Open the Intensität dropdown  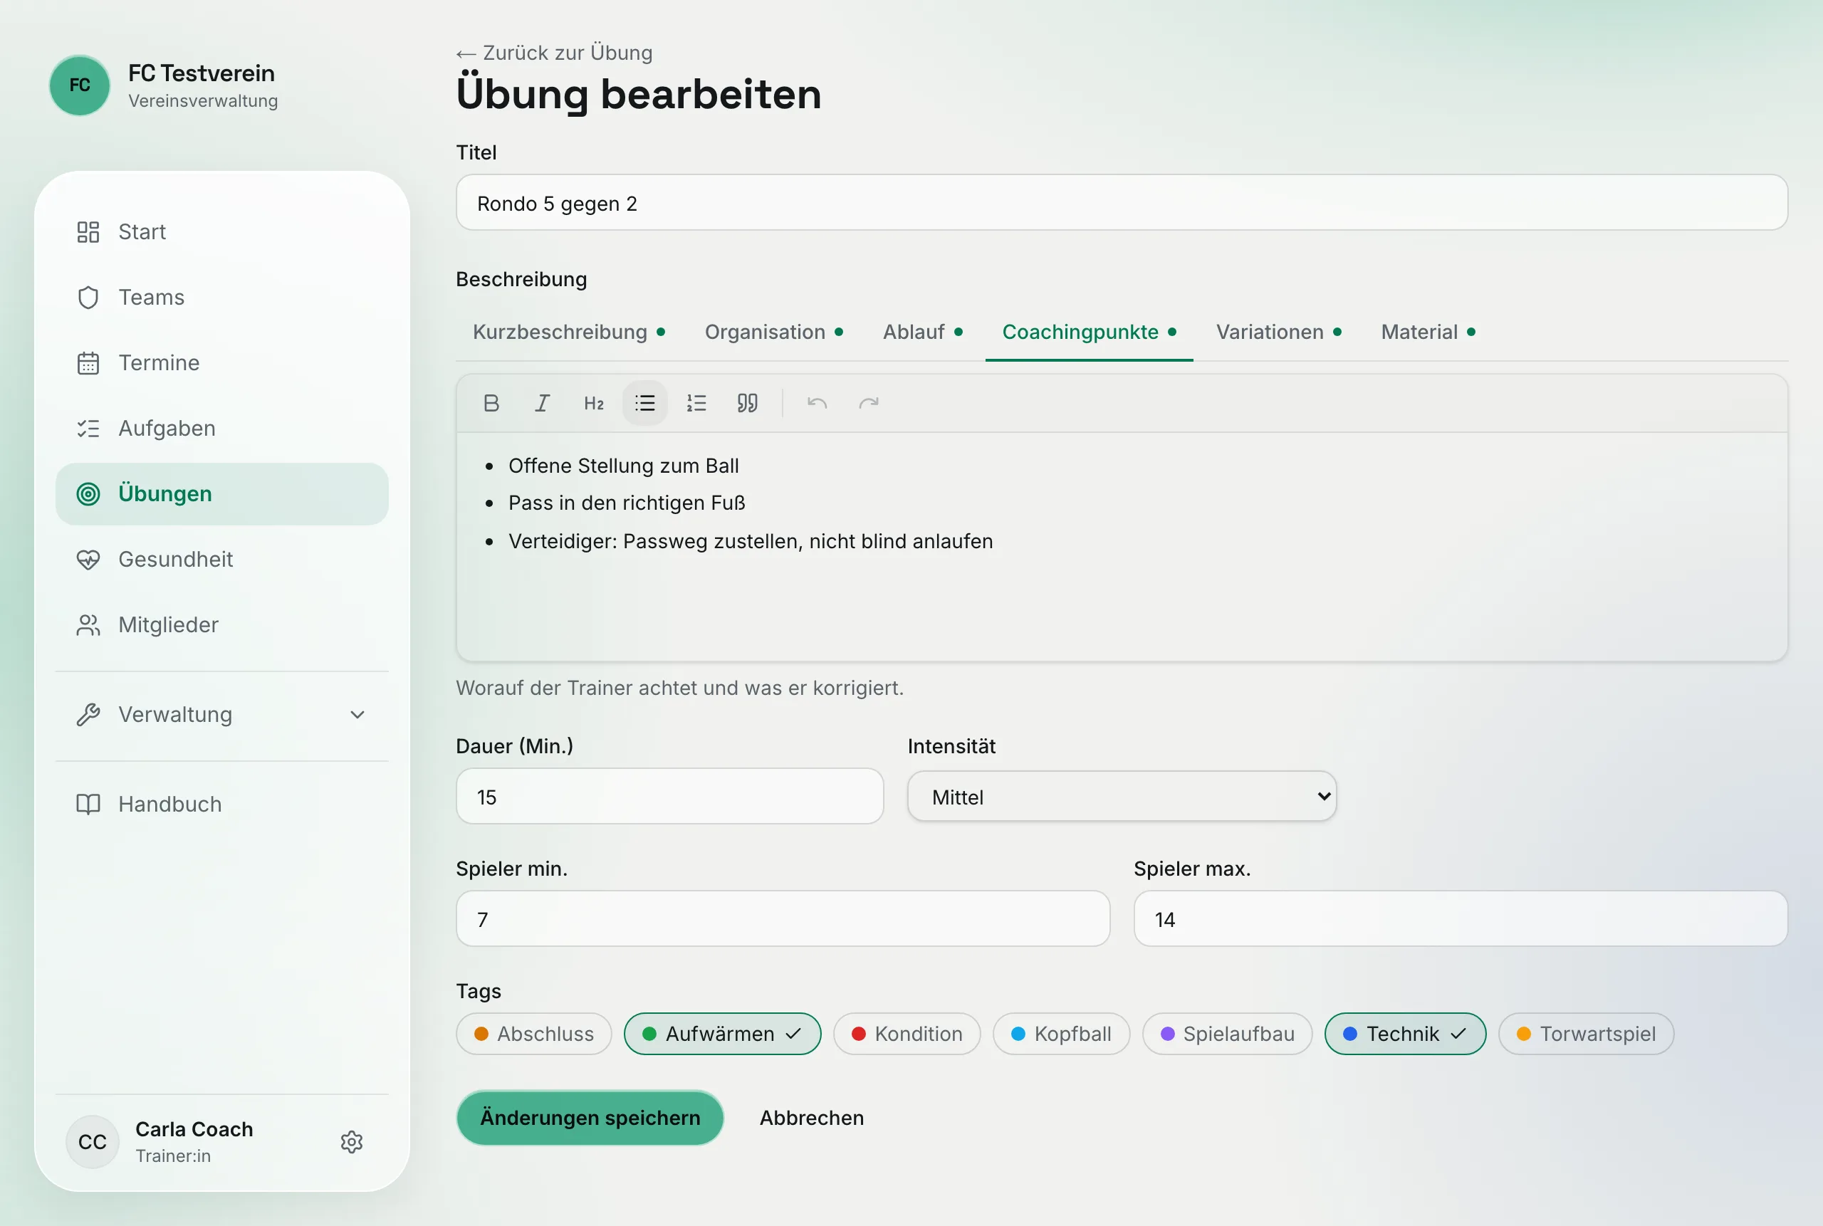click(1122, 797)
